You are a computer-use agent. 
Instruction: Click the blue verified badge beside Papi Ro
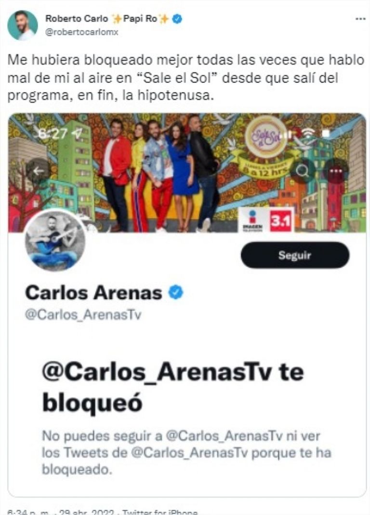pos(177,19)
